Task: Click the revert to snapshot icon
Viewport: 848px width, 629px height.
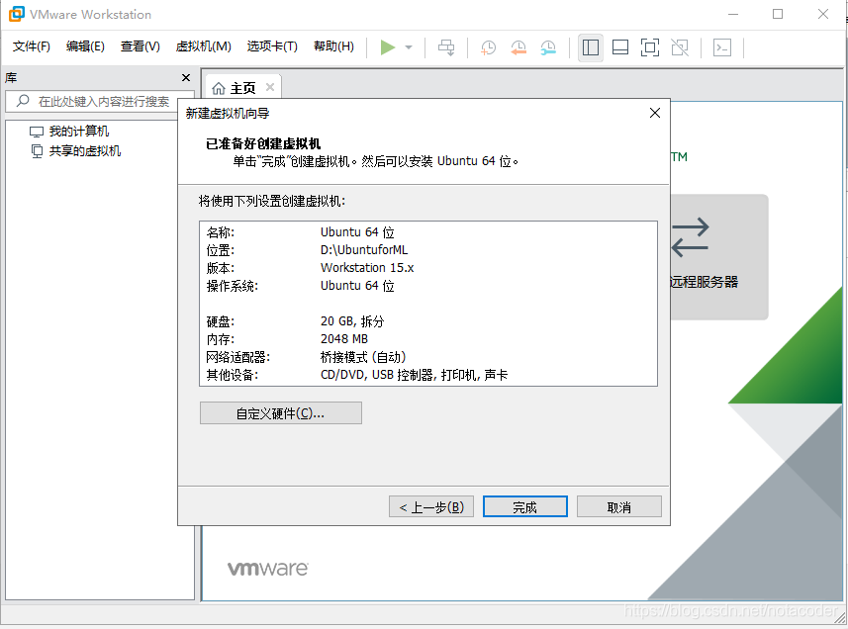Action: 518,47
